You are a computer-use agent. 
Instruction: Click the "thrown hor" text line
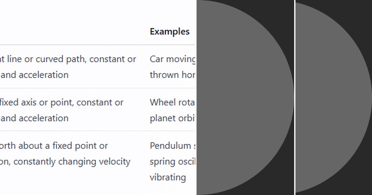(173, 75)
